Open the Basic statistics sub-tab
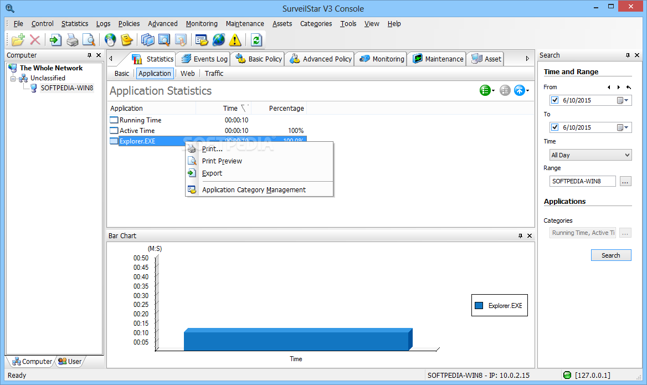This screenshot has width=647, height=385. tap(122, 74)
